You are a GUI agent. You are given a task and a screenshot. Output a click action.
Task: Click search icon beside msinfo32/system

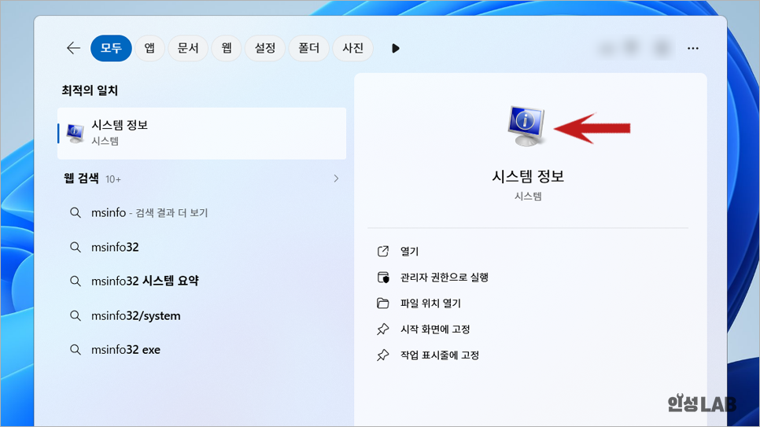(x=75, y=315)
